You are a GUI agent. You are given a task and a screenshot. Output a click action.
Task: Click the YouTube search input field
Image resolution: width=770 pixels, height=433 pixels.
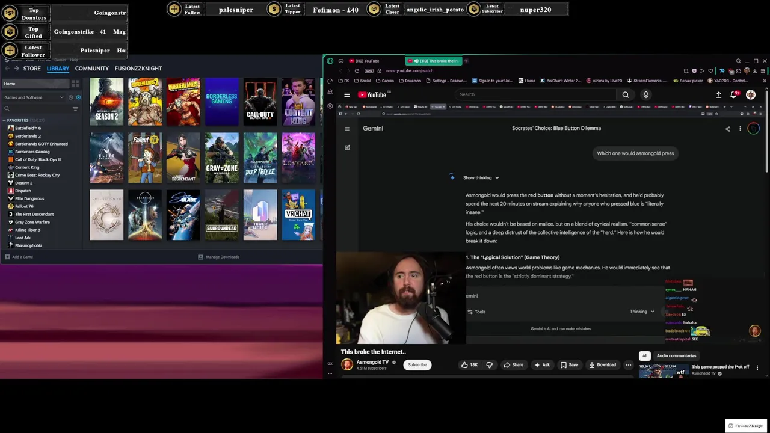click(535, 94)
